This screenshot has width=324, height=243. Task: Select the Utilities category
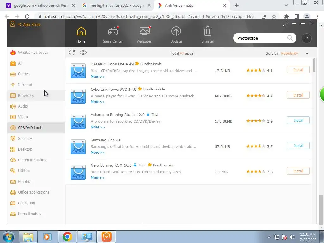point(36,171)
